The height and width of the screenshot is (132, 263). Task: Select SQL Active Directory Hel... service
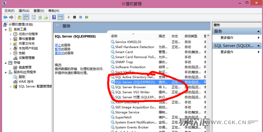(x=135, y=77)
